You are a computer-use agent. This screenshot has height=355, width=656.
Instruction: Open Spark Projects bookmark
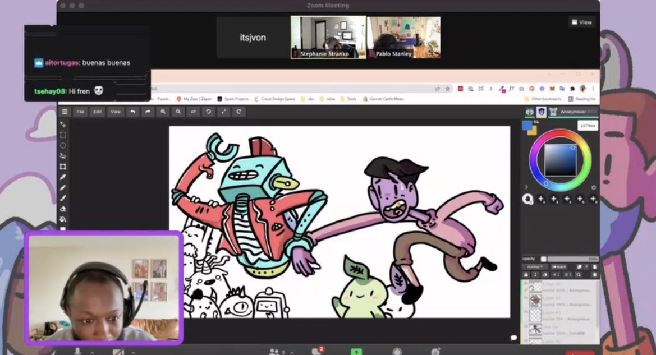tap(233, 99)
